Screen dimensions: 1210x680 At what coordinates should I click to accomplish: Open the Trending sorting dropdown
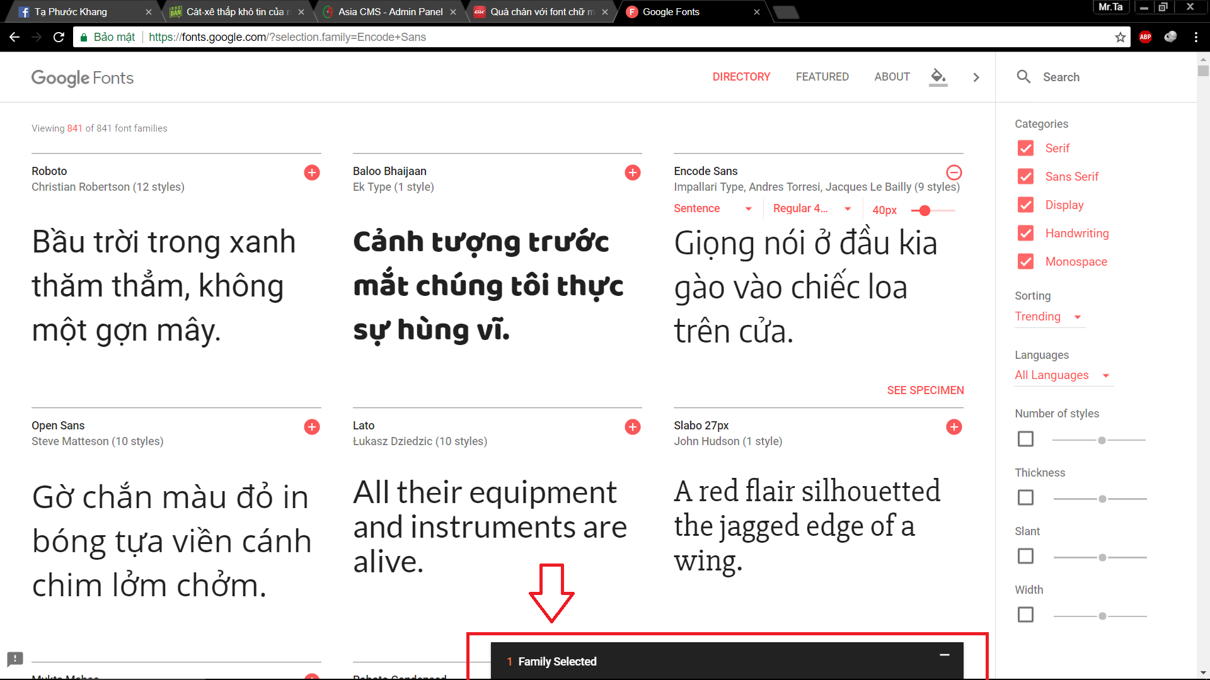tap(1048, 317)
